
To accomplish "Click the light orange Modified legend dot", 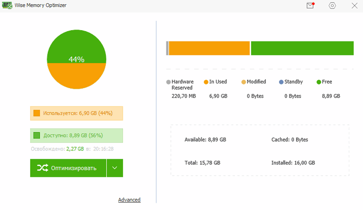I will tap(243, 82).
